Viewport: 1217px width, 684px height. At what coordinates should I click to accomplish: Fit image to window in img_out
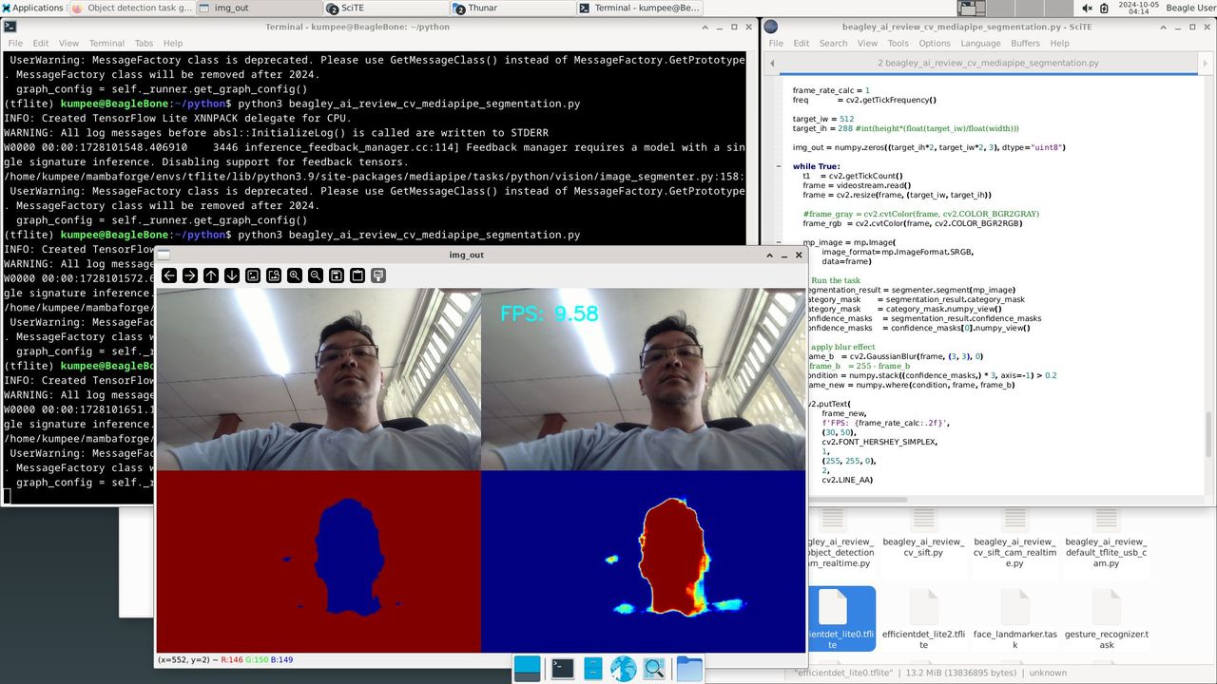coord(274,275)
